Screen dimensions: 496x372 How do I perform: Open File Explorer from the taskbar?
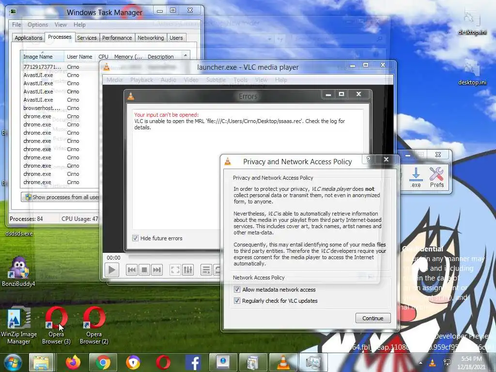tap(42, 362)
